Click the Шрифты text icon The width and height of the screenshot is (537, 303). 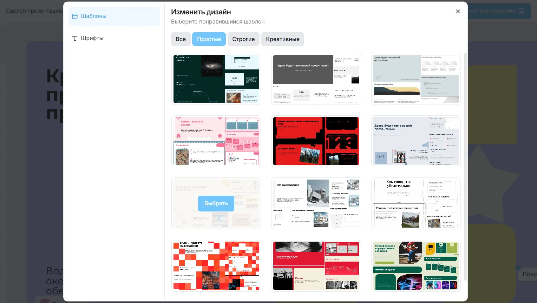pyautogui.click(x=75, y=38)
